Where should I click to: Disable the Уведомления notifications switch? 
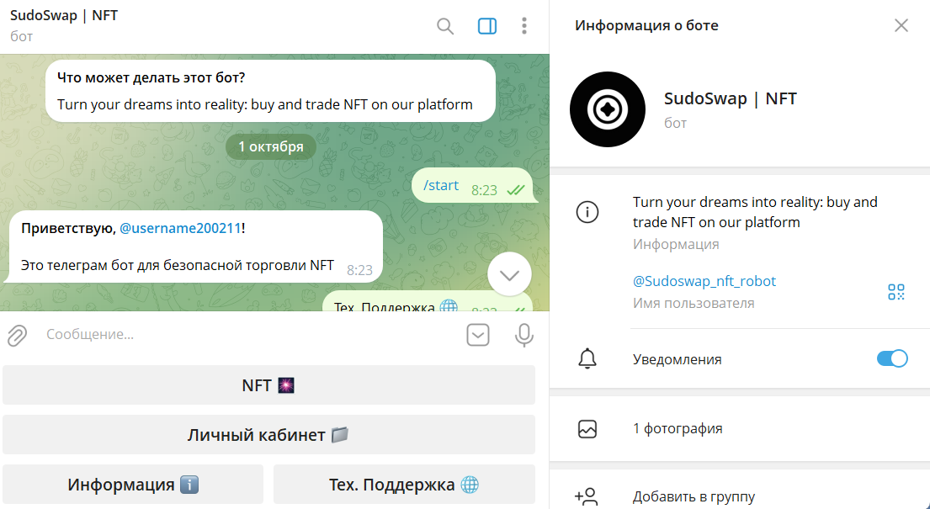(892, 359)
